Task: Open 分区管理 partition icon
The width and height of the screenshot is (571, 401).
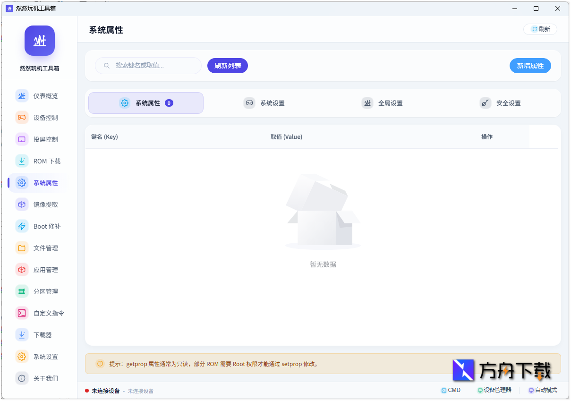Action: 22,291
